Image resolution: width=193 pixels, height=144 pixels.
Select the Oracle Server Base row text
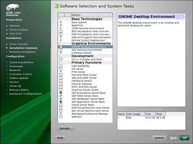[x=83, y=105]
